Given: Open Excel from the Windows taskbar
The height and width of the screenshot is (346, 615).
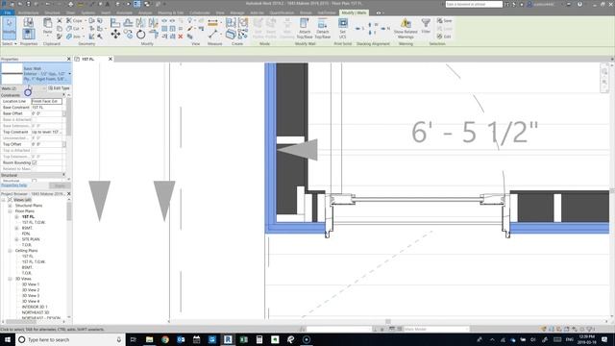Looking at the screenshot, I should 243,339.
